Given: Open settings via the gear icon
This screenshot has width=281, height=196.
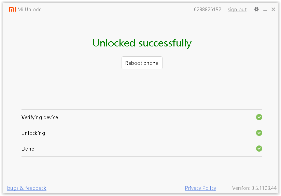Looking at the screenshot, I should click(x=256, y=9).
